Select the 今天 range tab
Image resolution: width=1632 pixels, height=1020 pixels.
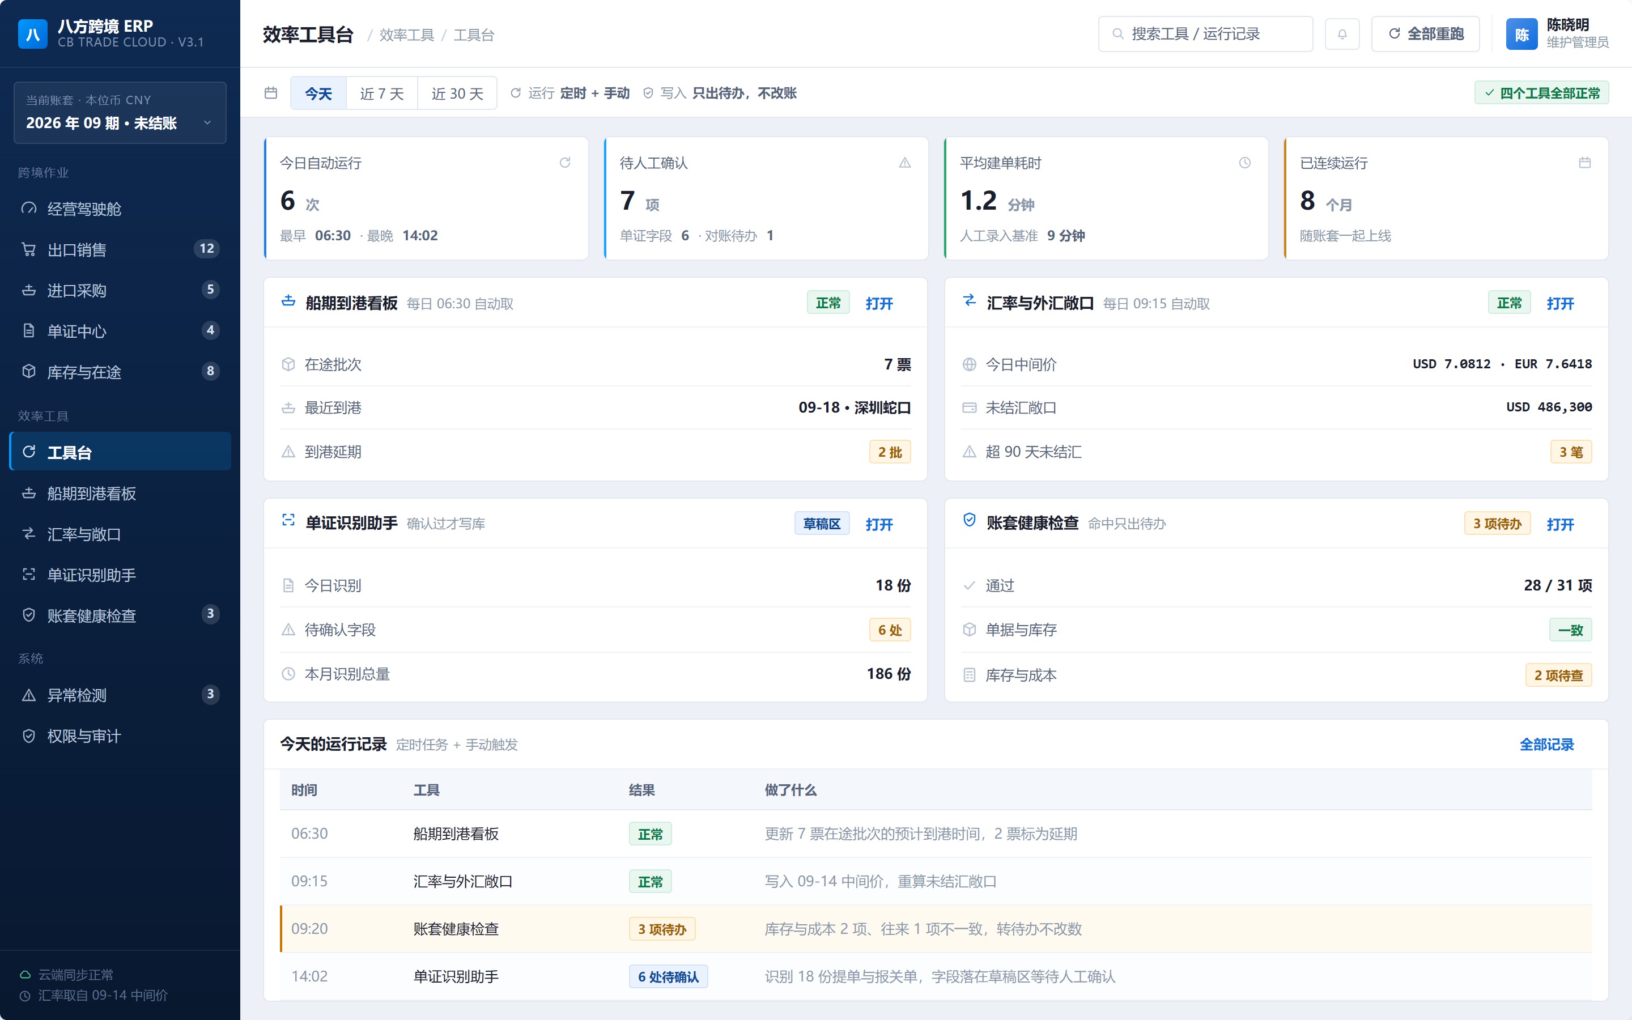(318, 93)
